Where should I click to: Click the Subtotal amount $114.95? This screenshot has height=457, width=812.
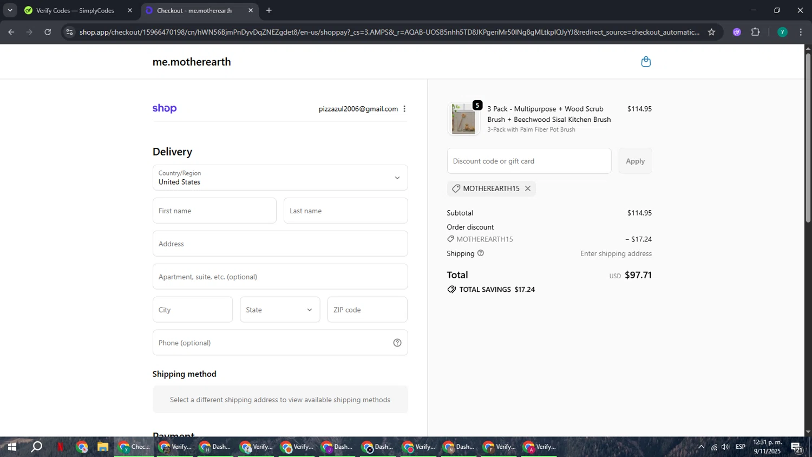tap(639, 213)
